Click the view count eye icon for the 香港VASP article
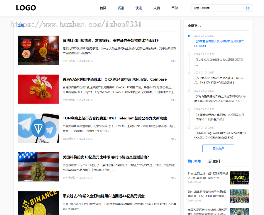 click(172, 100)
